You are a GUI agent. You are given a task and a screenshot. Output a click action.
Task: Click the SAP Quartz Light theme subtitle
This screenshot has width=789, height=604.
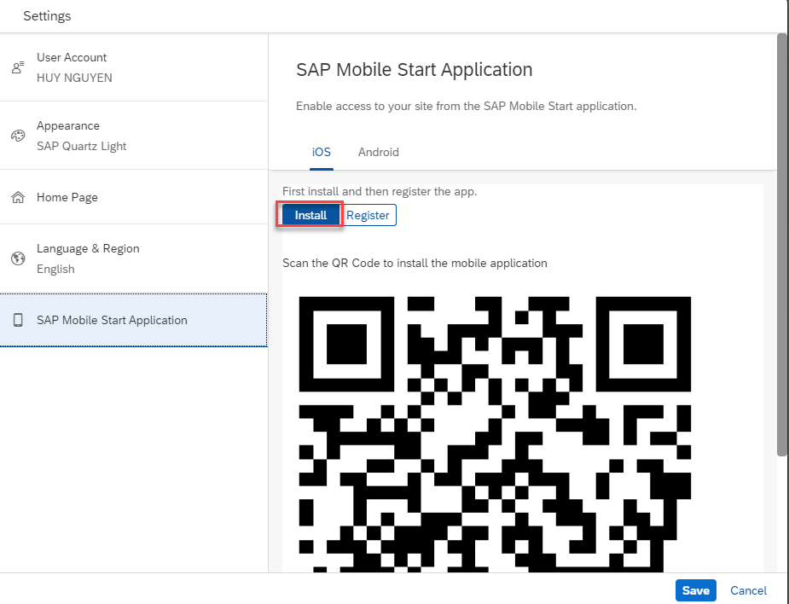(81, 146)
